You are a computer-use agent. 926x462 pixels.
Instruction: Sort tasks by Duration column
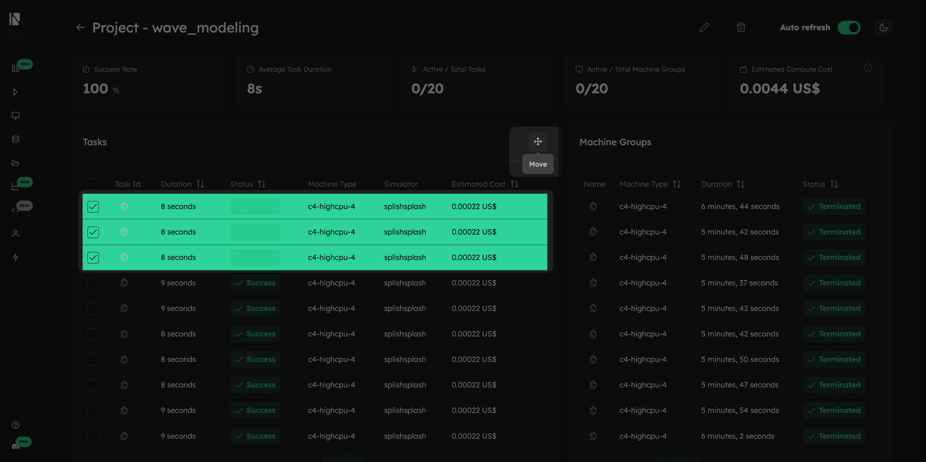tap(200, 184)
